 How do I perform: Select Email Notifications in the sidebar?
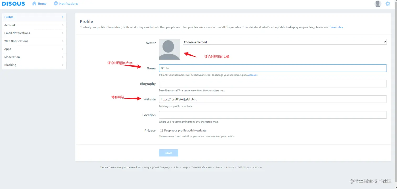tap(34, 33)
